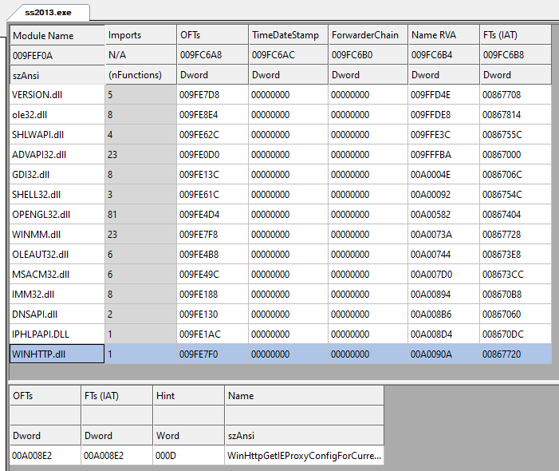This screenshot has width=559, height=471.
Task: Click OFTs value 009FE4D4
Action: point(212,215)
